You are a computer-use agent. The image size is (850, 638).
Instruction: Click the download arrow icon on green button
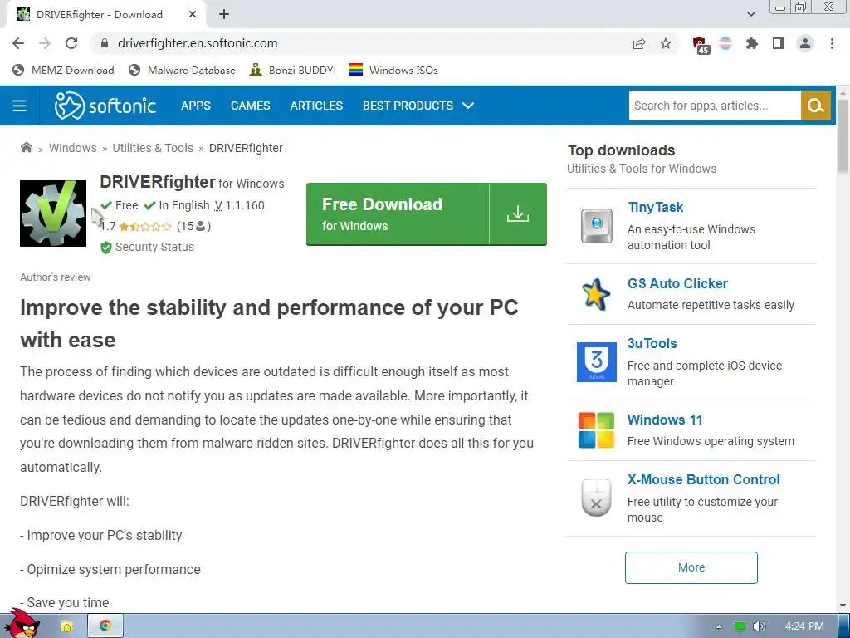(518, 213)
